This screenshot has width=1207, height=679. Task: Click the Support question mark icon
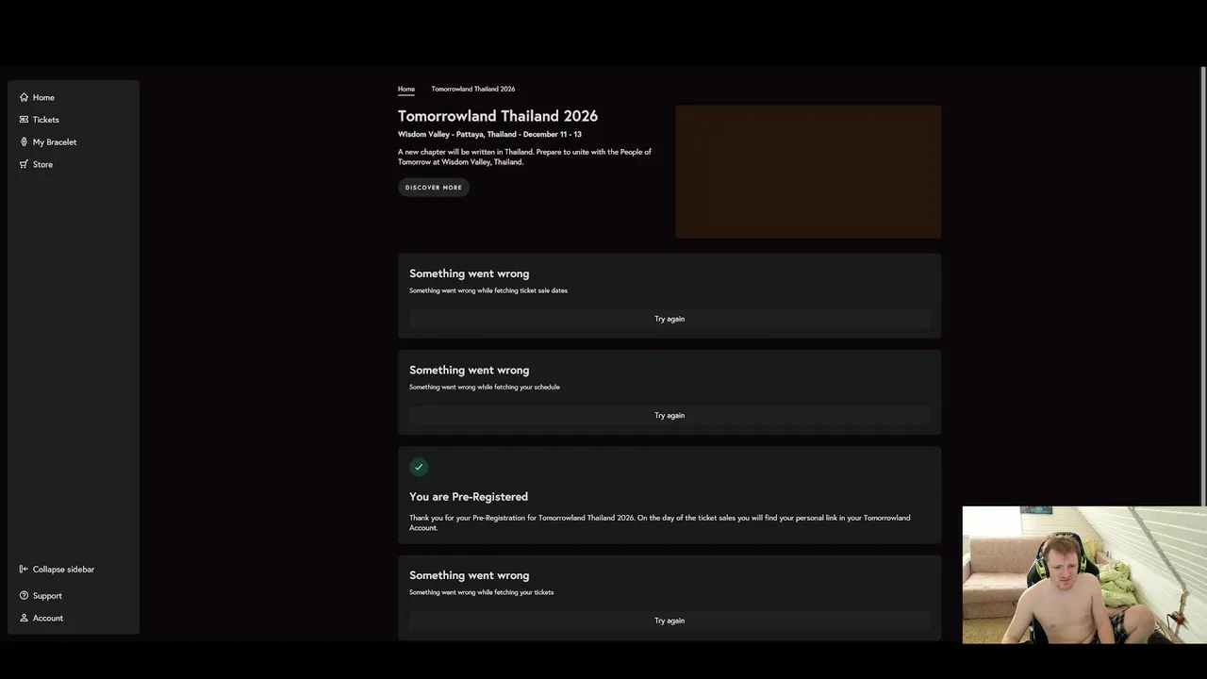coord(24,596)
